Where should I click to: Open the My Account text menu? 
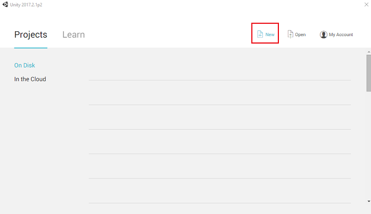(x=341, y=35)
